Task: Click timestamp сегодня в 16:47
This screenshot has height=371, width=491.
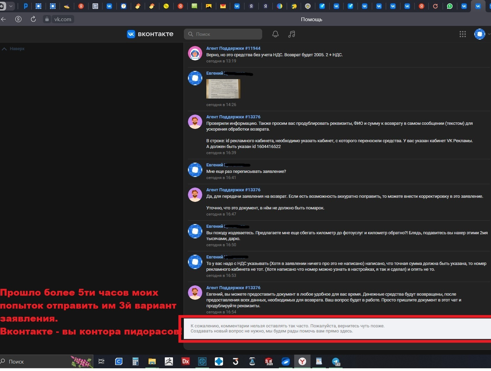Action: 221,214
